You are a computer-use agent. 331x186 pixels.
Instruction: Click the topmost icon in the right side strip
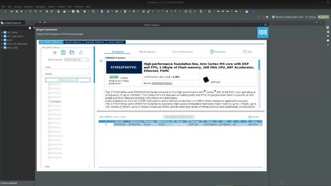coord(327,27)
